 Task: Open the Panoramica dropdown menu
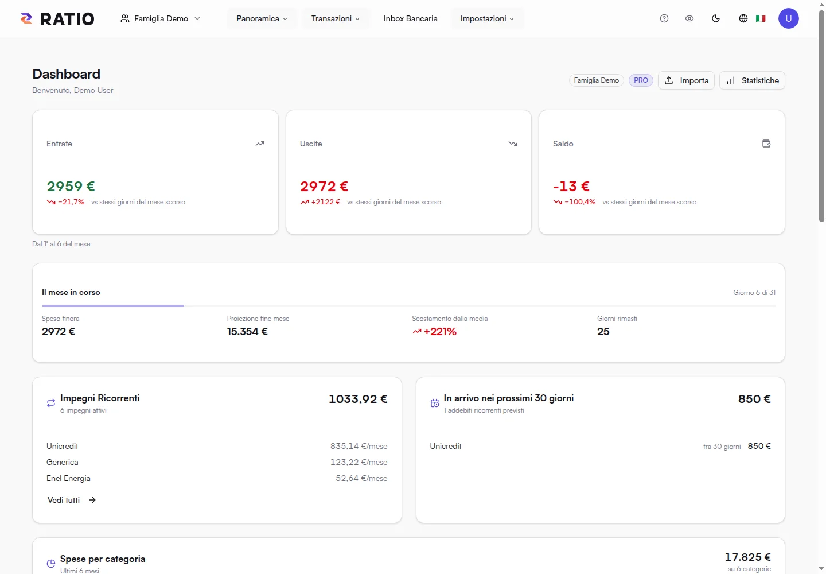(262, 18)
